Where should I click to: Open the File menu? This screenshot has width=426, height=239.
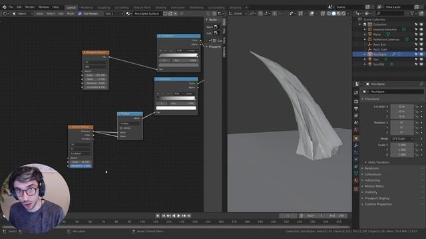(x=11, y=7)
